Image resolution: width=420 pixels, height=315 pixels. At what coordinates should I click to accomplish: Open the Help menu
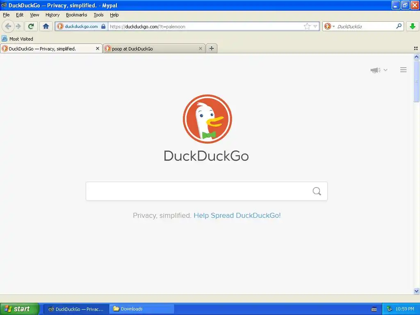(x=114, y=15)
